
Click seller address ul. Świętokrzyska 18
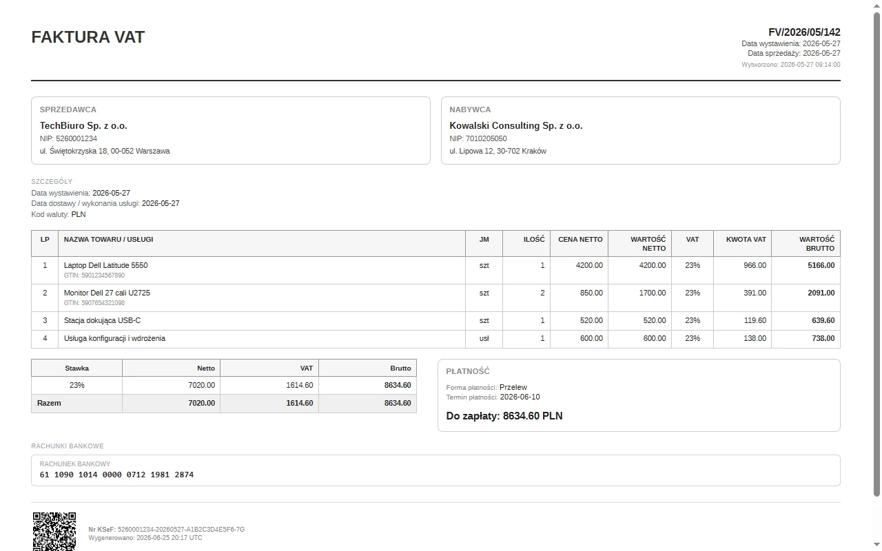pyautogui.click(x=105, y=151)
